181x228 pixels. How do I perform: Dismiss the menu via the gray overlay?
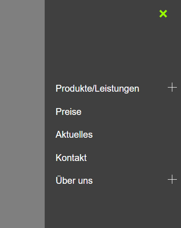pos(22,114)
